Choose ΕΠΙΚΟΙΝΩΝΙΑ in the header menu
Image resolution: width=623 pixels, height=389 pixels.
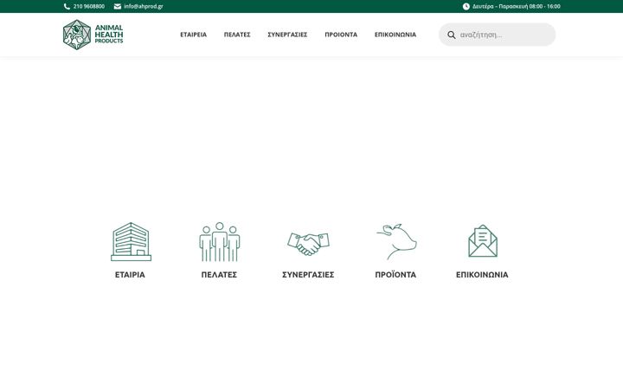[395, 35]
